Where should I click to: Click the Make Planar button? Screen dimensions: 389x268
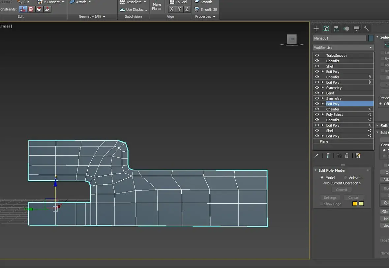pyautogui.click(x=157, y=7)
